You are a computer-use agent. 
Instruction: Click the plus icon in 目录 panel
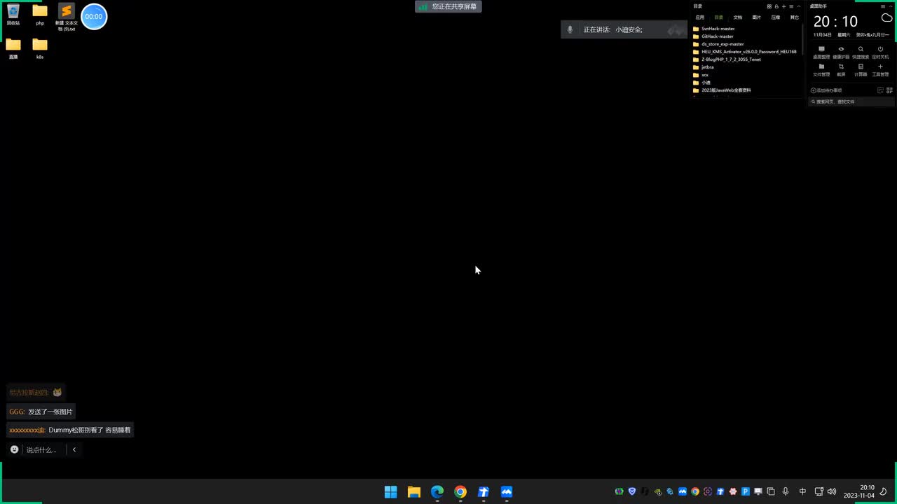coord(784,6)
